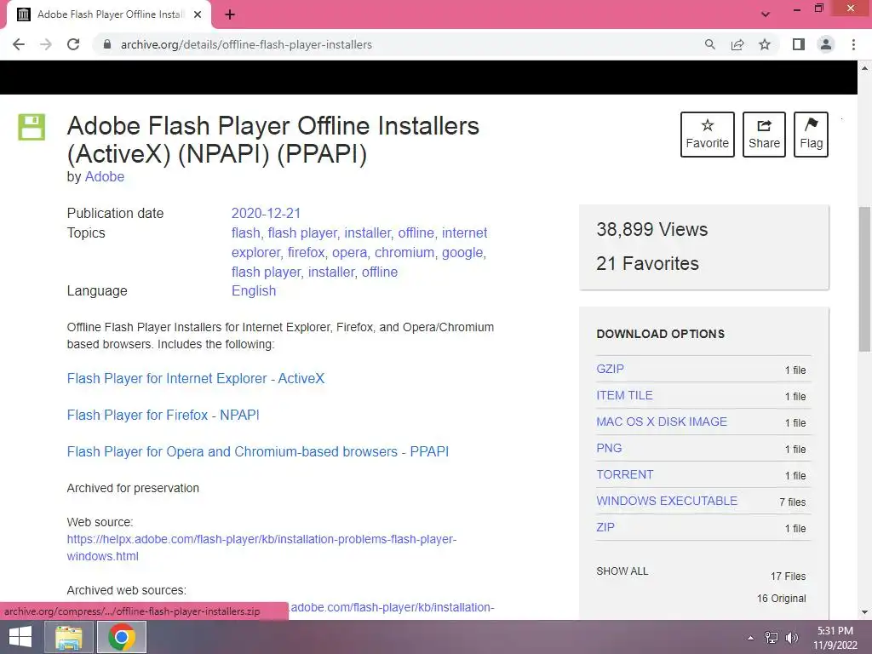Click the DOWNLOAD OPTIONS heading
Viewport: 872px width, 654px height.
tap(661, 334)
